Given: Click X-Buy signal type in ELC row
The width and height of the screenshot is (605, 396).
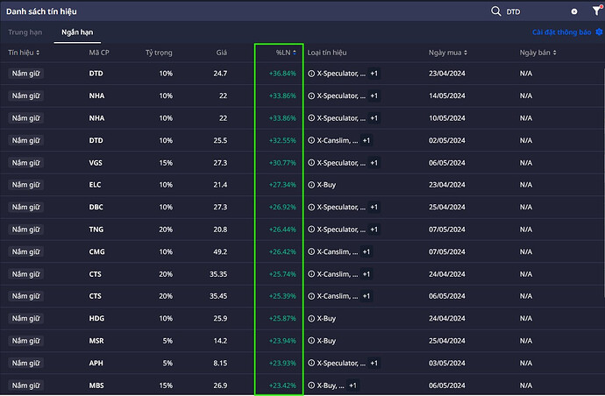Looking at the screenshot, I should click(326, 185).
